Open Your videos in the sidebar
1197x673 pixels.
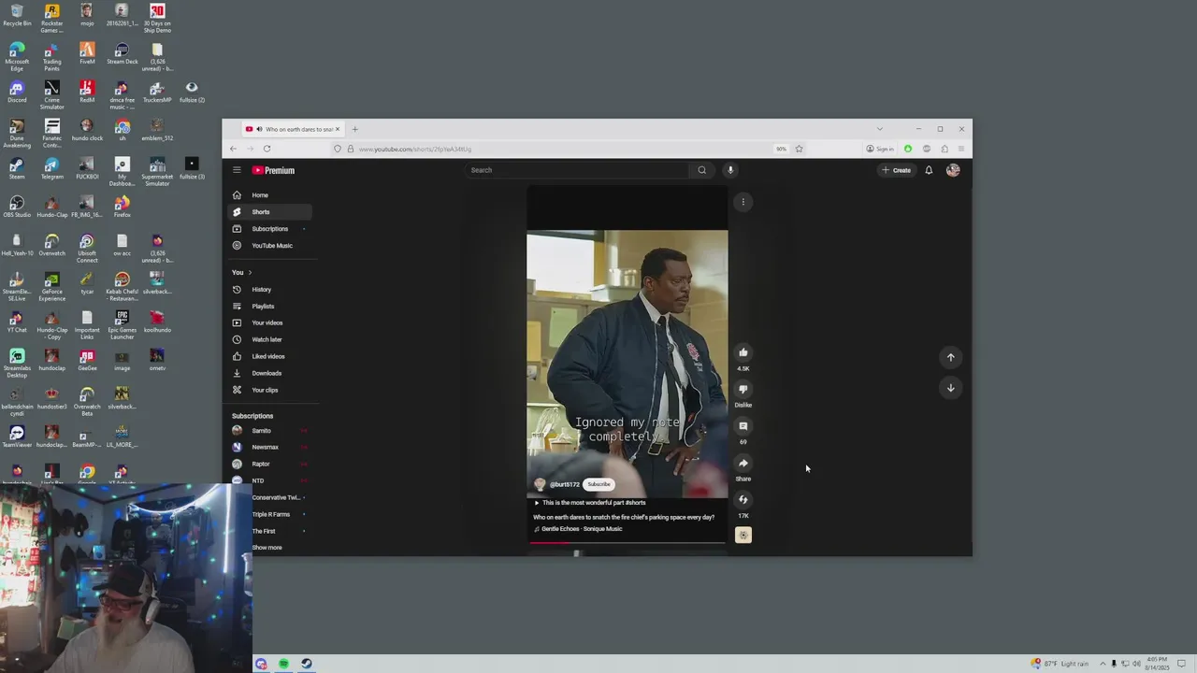pyautogui.click(x=271, y=323)
